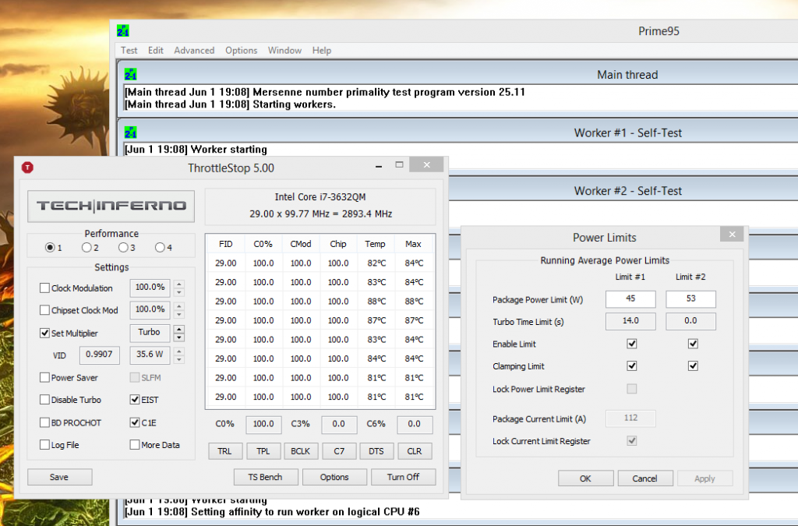798x526 pixels.
Task: Open the Test menu in Prime95
Action: pos(129,51)
